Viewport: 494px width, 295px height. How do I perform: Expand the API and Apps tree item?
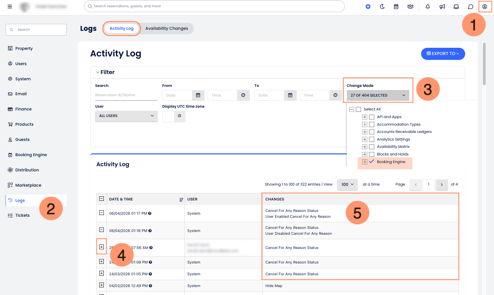coord(365,117)
